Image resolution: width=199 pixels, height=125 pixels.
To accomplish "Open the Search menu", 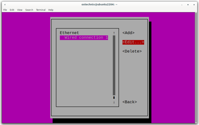I will (x=29, y=10).
